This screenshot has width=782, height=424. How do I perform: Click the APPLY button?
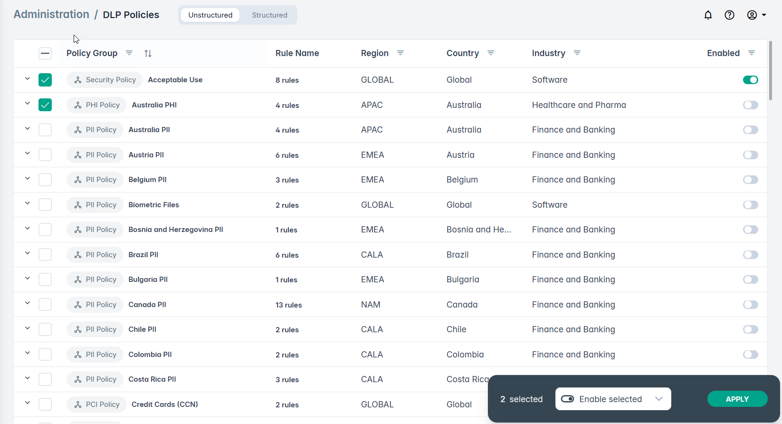coord(737,399)
